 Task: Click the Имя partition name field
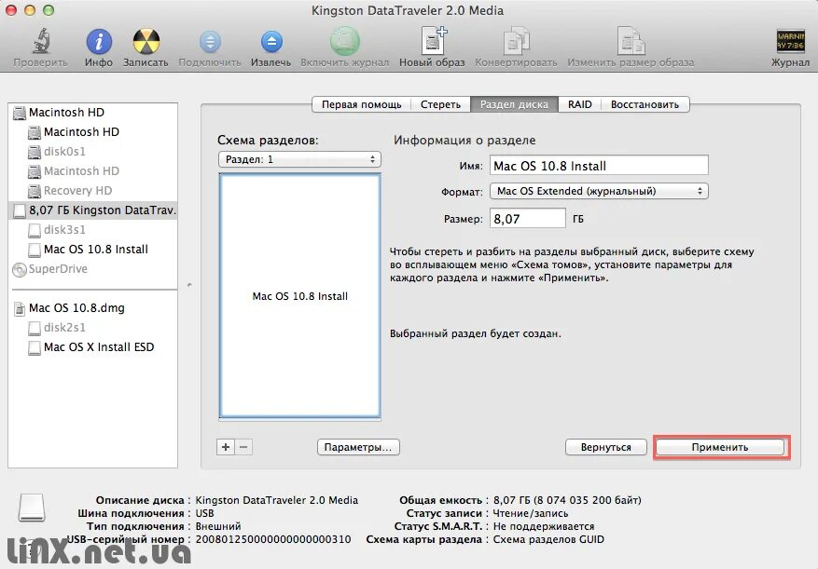coord(599,166)
